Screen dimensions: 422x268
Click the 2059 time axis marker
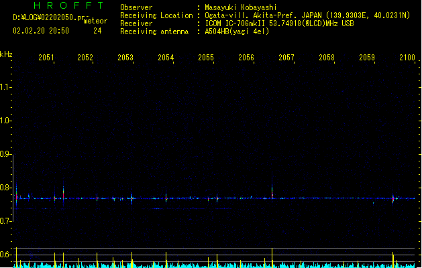coord(367,58)
